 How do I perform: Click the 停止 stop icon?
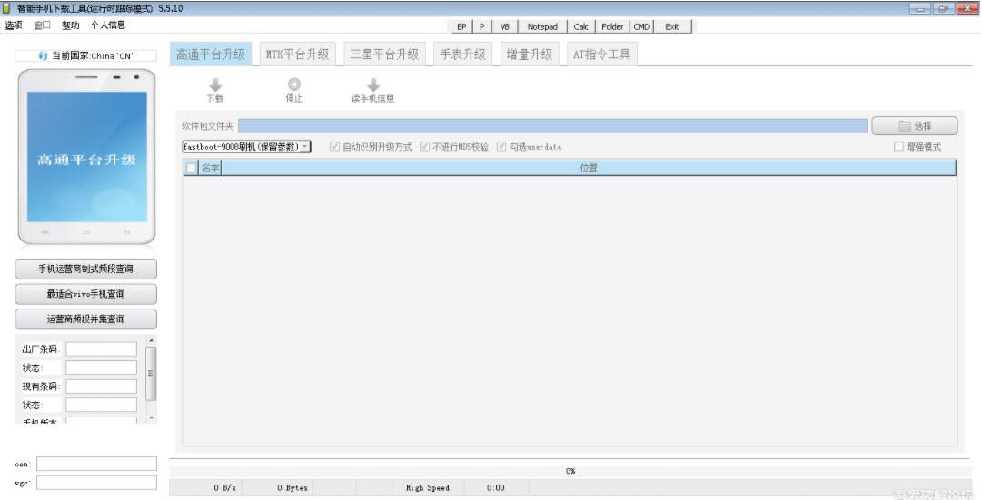tap(293, 84)
